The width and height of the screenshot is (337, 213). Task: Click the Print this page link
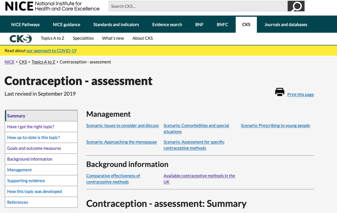tap(300, 94)
